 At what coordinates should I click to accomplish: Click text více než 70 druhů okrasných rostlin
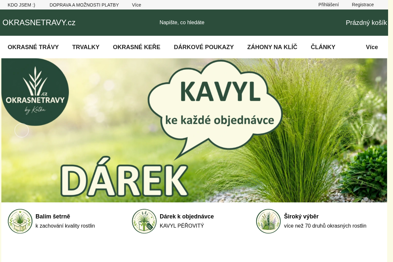click(325, 226)
